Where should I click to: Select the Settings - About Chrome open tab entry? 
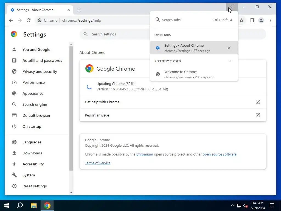pos(194,48)
